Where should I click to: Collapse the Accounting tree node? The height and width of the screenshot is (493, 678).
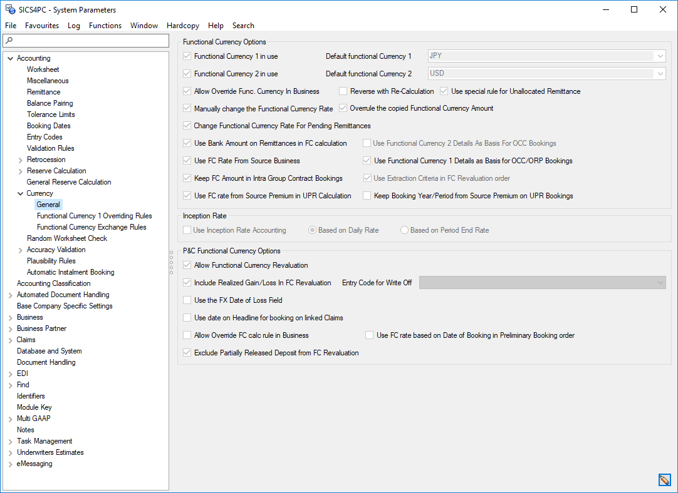(9, 58)
